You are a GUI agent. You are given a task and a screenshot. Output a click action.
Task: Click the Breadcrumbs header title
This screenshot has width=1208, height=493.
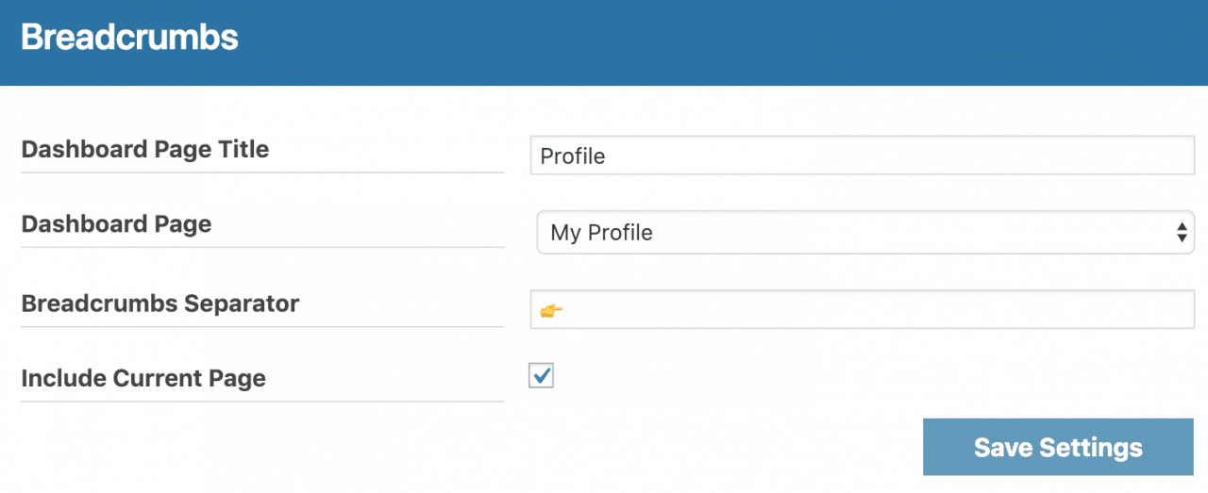click(129, 38)
